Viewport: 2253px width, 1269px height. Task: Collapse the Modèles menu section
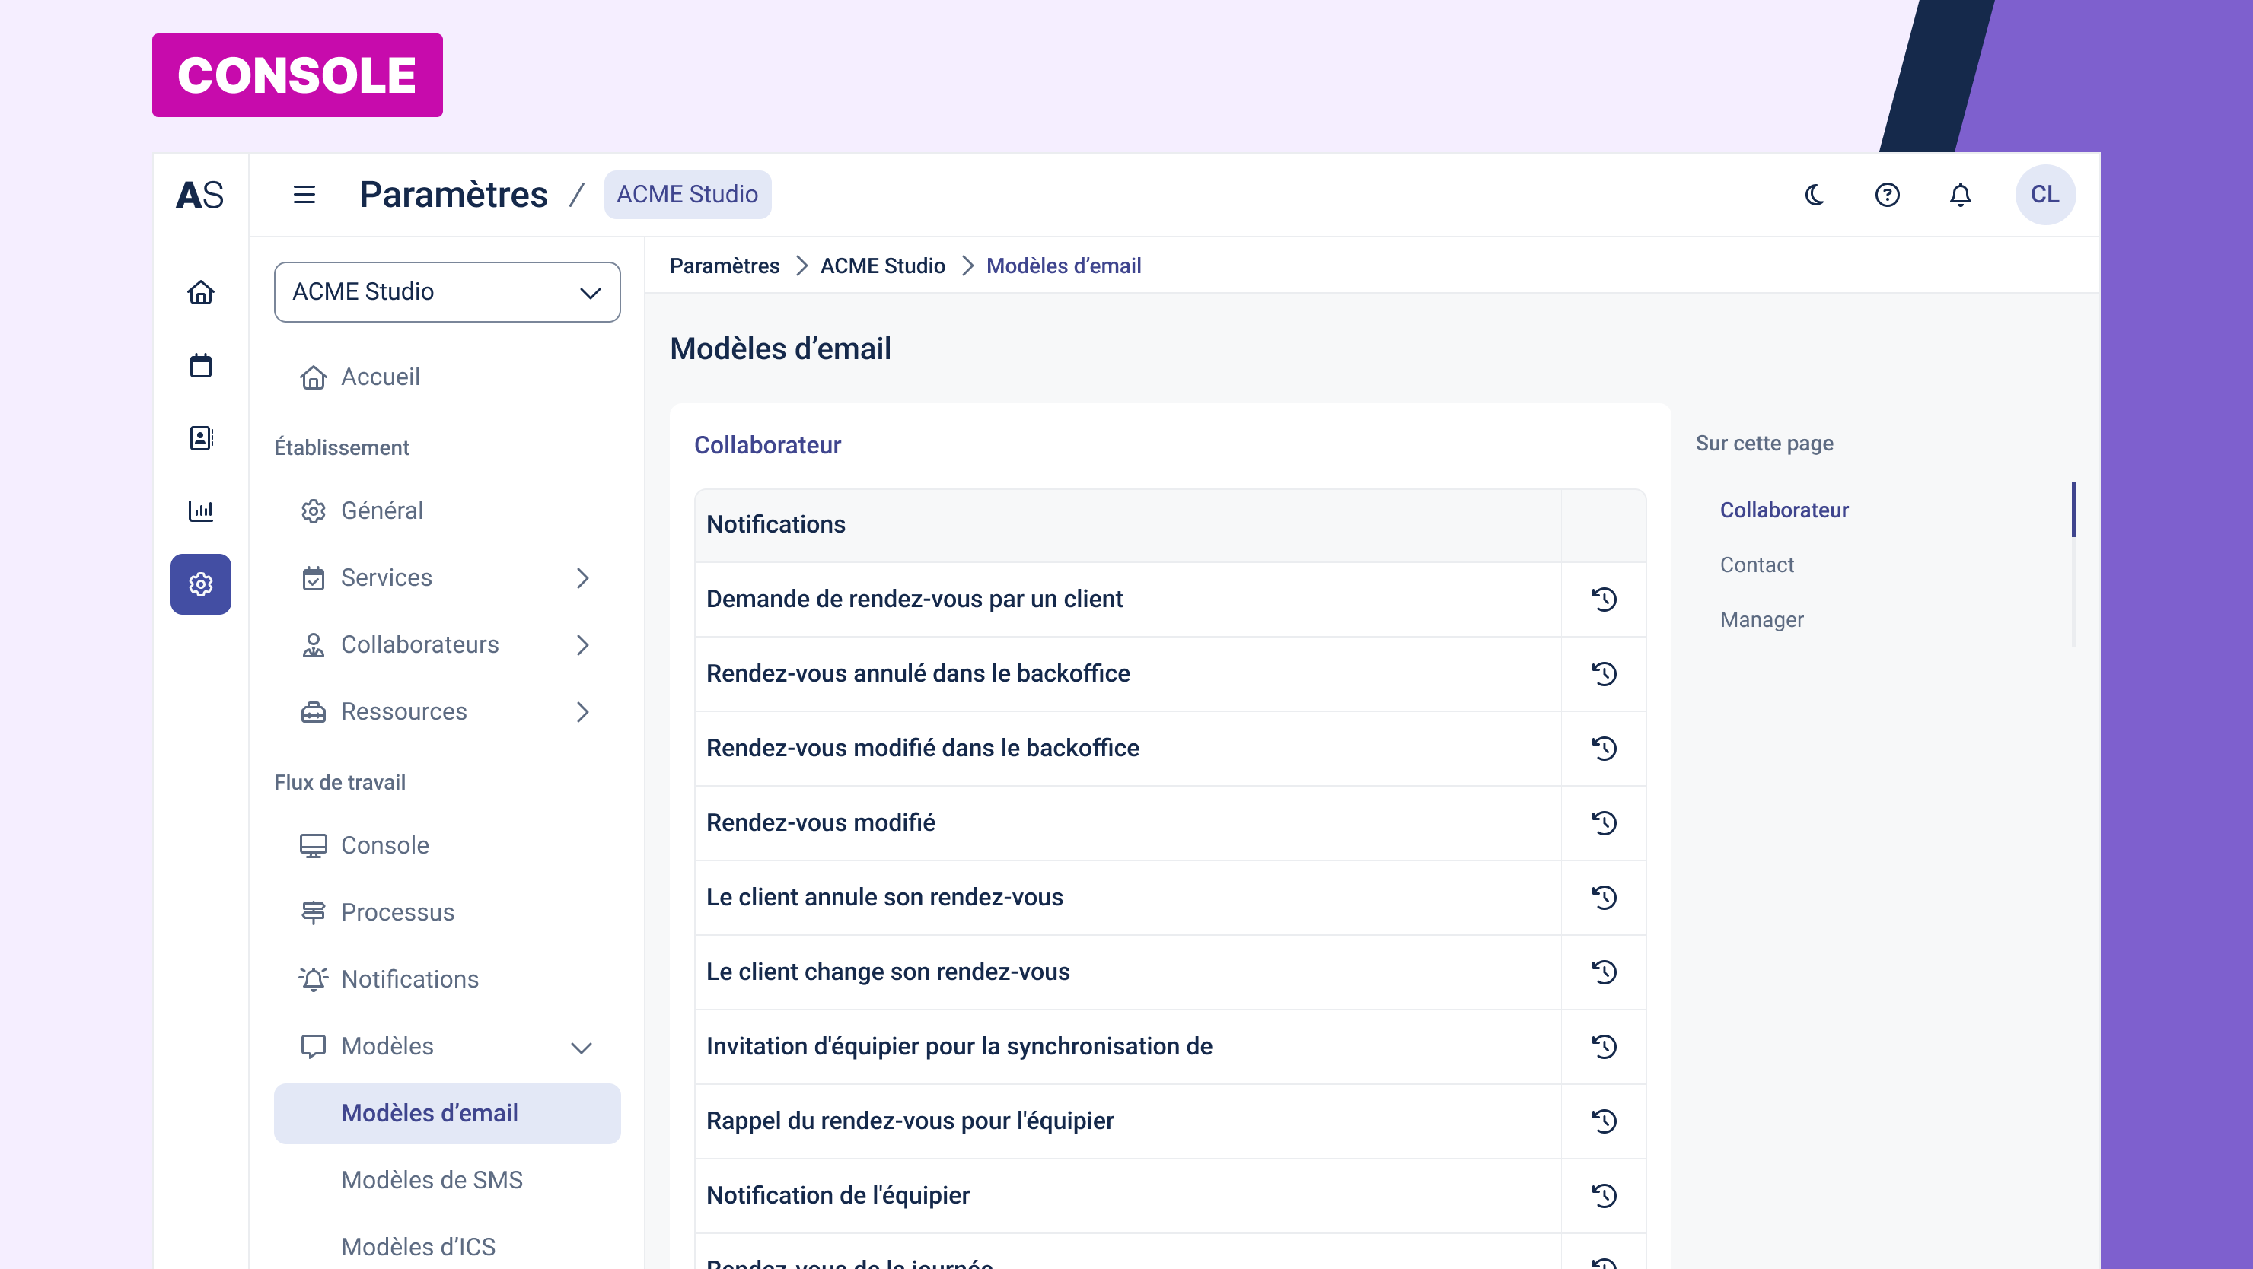pos(581,1047)
